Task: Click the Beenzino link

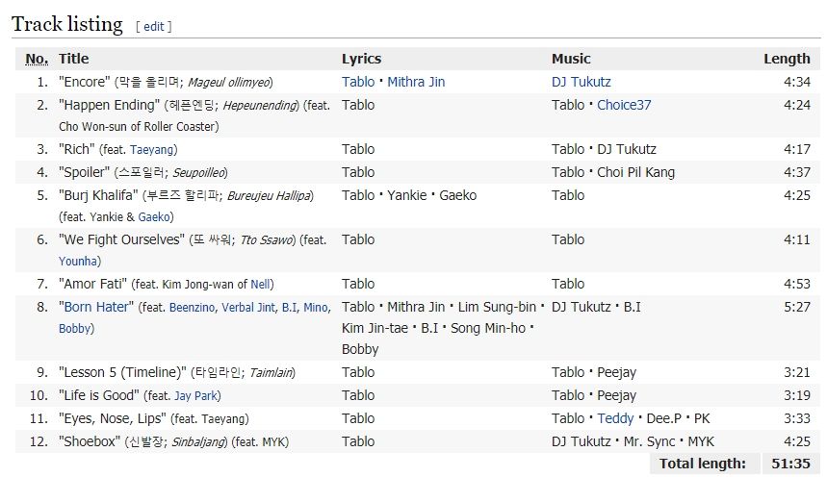Action: [x=194, y=308]
